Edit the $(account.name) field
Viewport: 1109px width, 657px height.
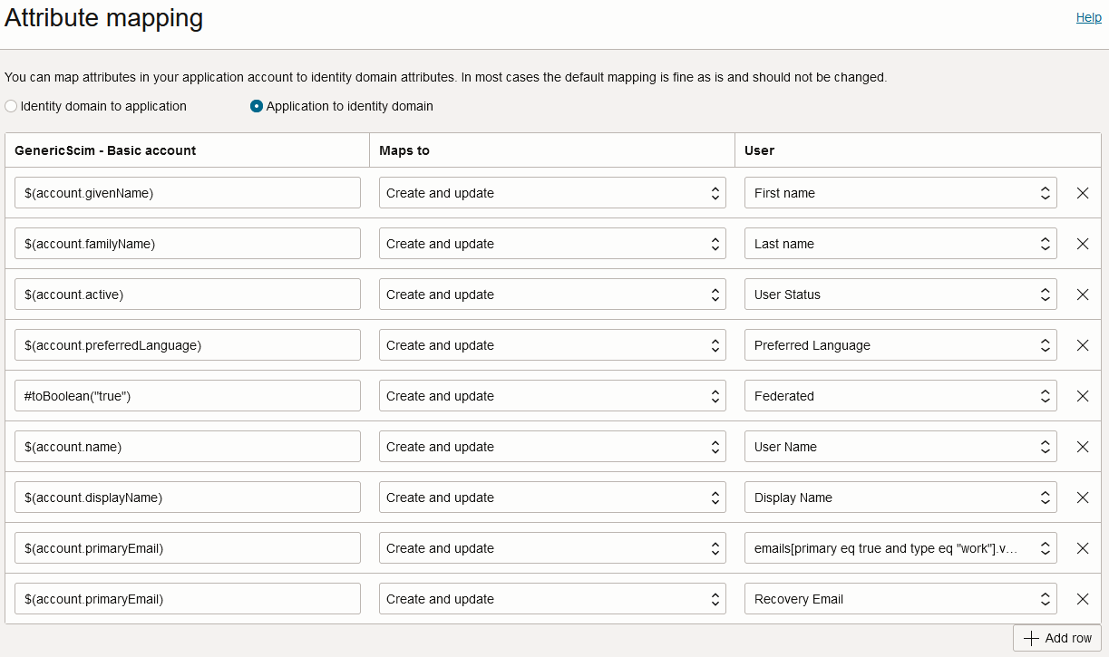pyautogui.click(x=188, y=447)
